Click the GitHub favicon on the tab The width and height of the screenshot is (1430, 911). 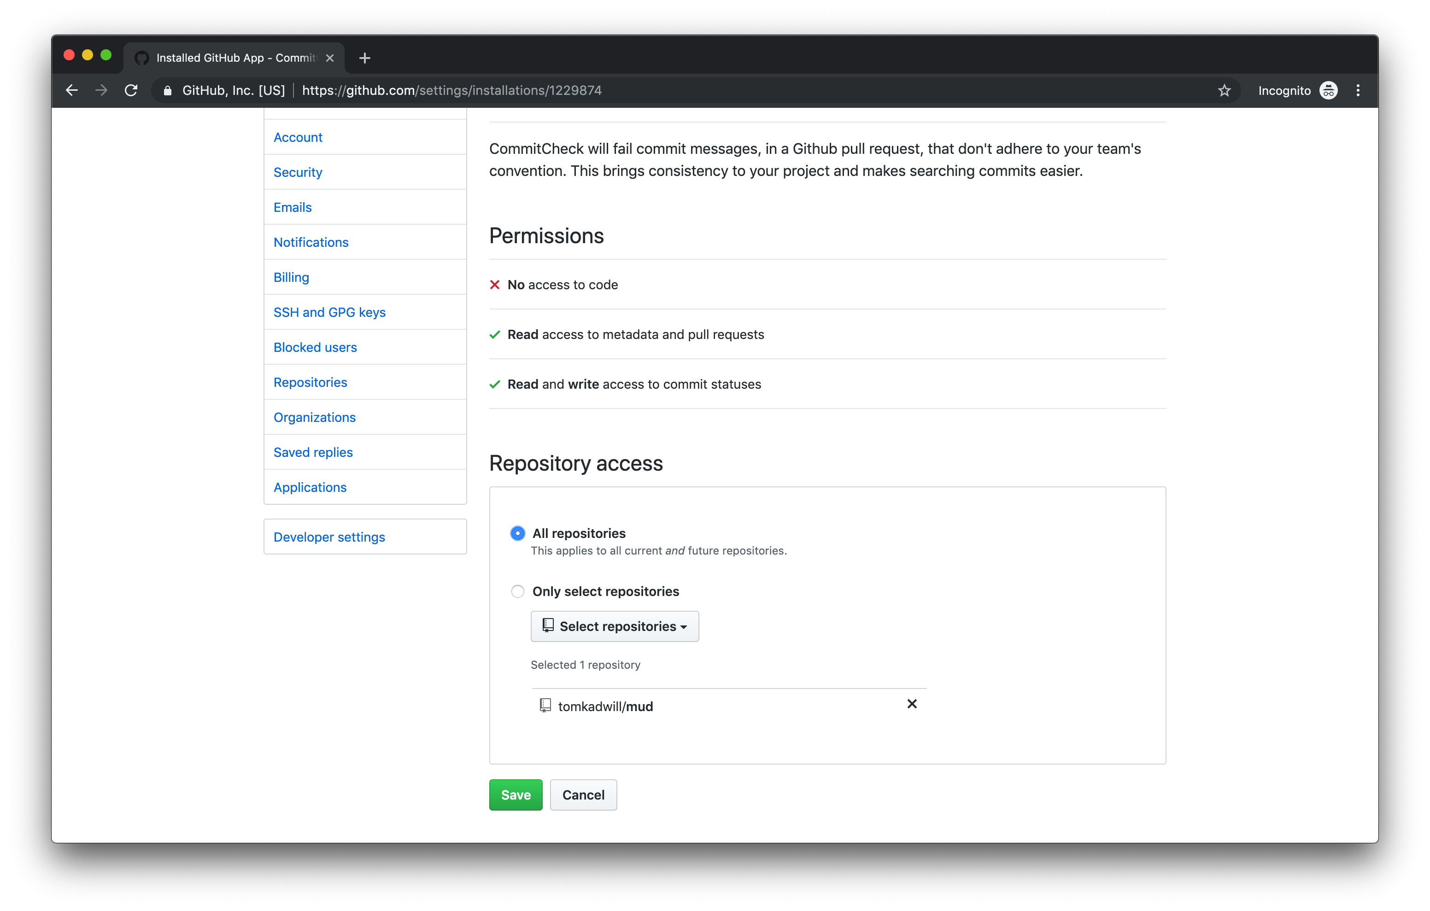click(x=141, y=58)
